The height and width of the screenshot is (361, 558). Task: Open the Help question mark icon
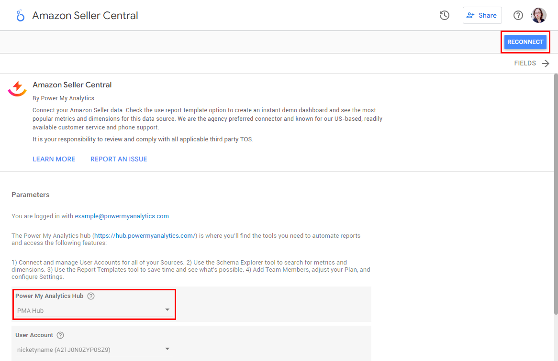pos(518,15)
